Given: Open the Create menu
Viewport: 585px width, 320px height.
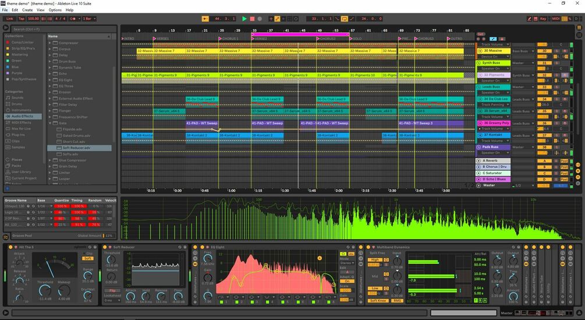Looking at the screenshot, I should [27, 10].
